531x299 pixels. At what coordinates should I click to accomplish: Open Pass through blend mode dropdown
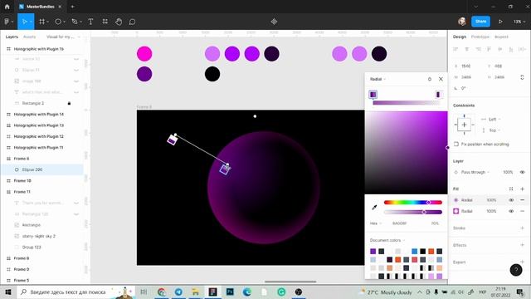[475, 172]
